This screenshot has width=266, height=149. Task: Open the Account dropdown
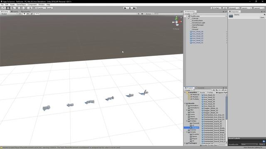click(x=234, y=8)
